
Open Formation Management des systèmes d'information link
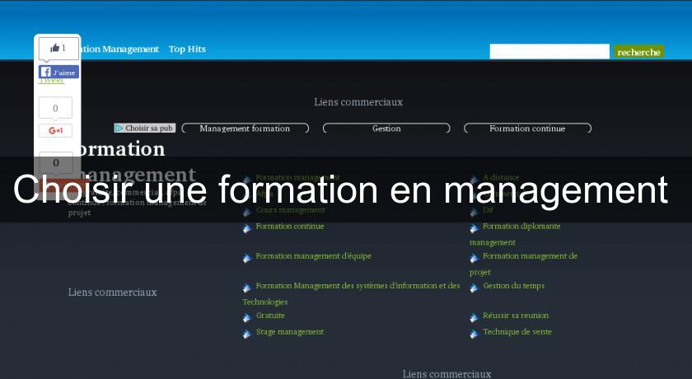click(351, 293)
